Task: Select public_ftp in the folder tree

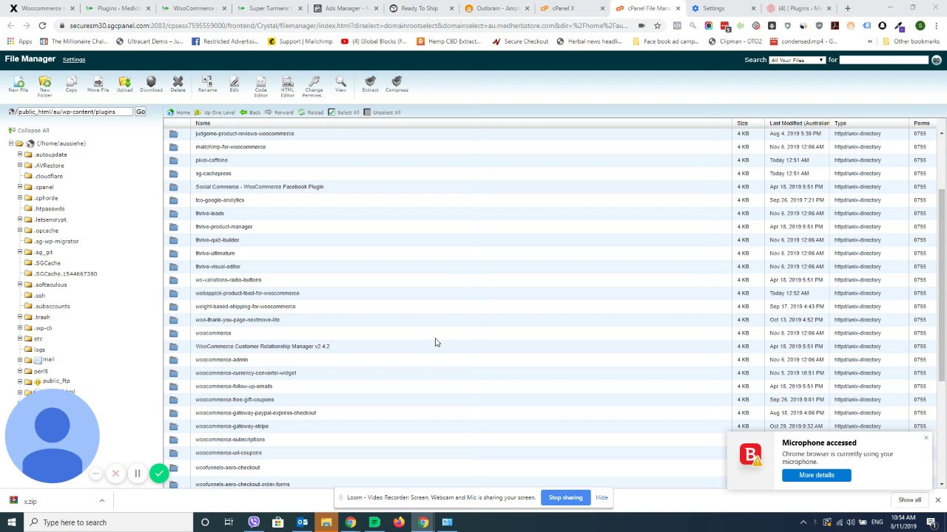Action: click(x=55, y=381)
